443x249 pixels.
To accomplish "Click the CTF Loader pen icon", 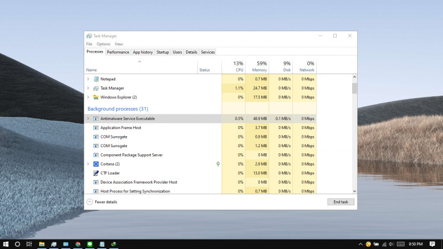I will click(x=96, y=173).
